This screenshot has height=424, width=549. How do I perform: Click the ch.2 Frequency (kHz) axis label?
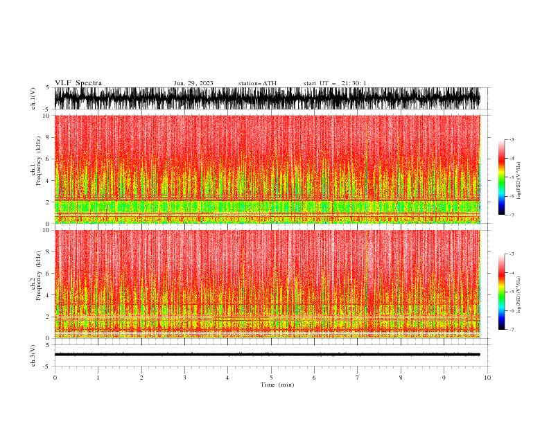(x=35, y=275)
